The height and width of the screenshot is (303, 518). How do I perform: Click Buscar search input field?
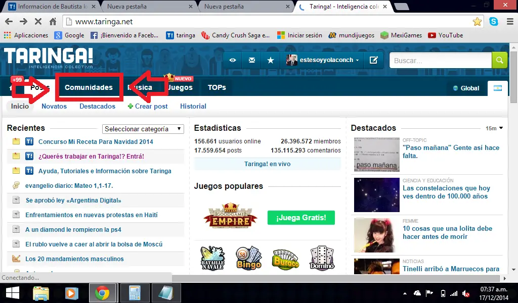(441, 60)
